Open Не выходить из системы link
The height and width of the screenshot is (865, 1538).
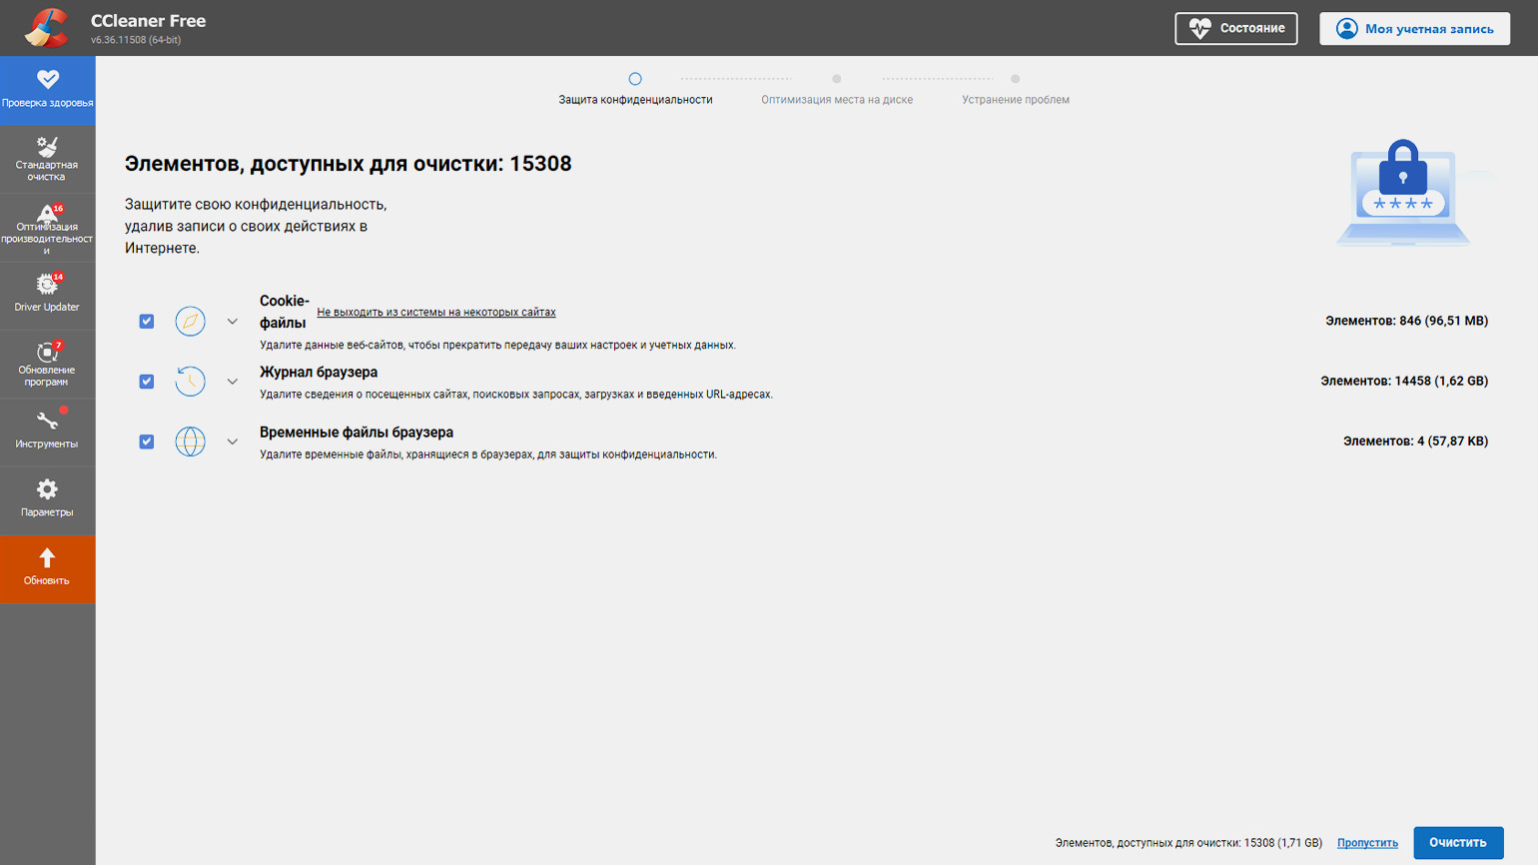pos(436,312)
